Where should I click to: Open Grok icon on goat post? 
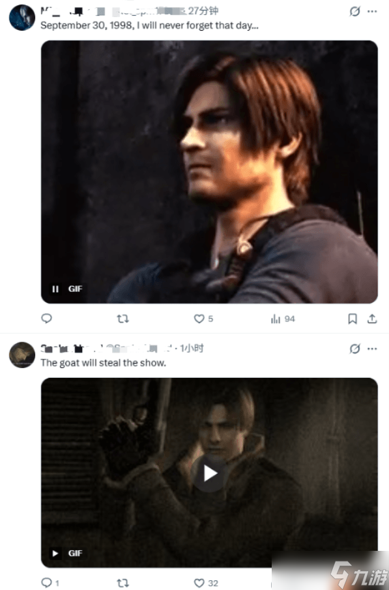point(354,349)
